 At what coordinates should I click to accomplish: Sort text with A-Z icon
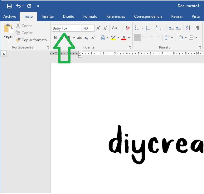coord(188,28)
